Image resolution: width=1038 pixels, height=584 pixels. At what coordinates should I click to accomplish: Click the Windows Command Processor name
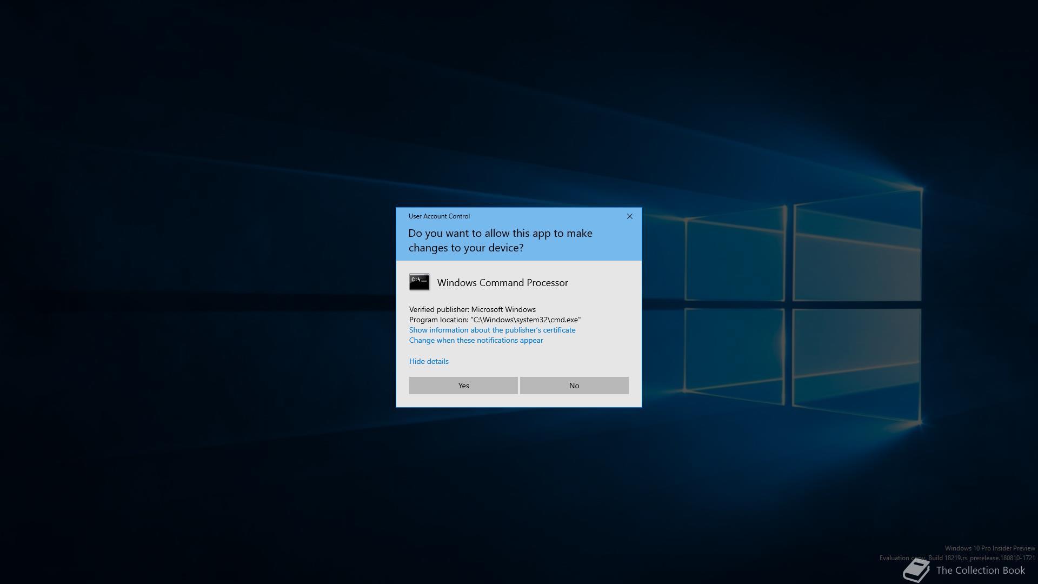point(502,283)
